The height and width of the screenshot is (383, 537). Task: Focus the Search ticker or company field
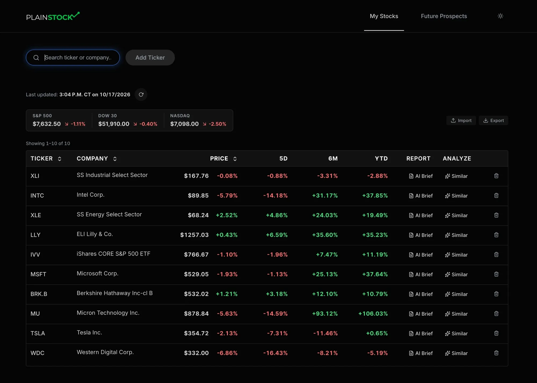[73, 57]
